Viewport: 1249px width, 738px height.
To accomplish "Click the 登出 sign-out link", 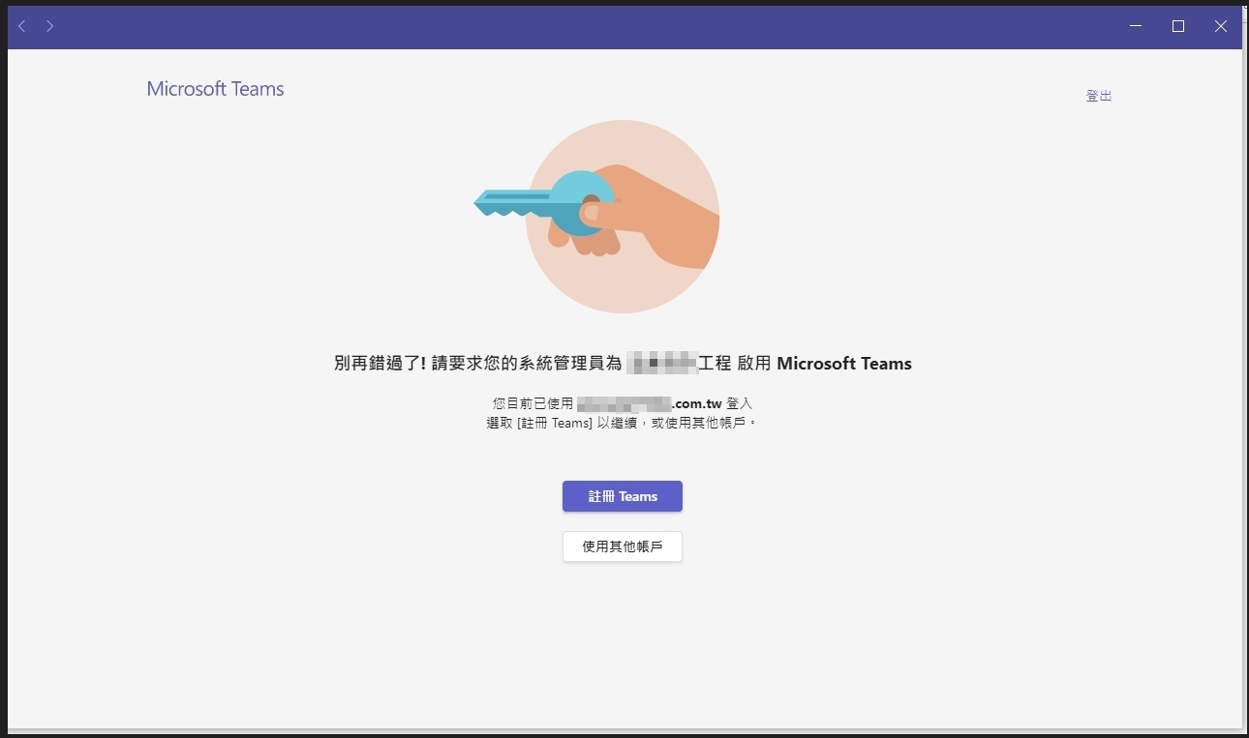I will coord(1099,96).
